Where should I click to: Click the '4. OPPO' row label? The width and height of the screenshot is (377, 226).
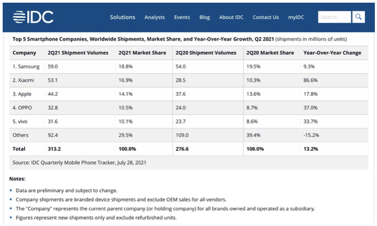(x=22, y=107)
